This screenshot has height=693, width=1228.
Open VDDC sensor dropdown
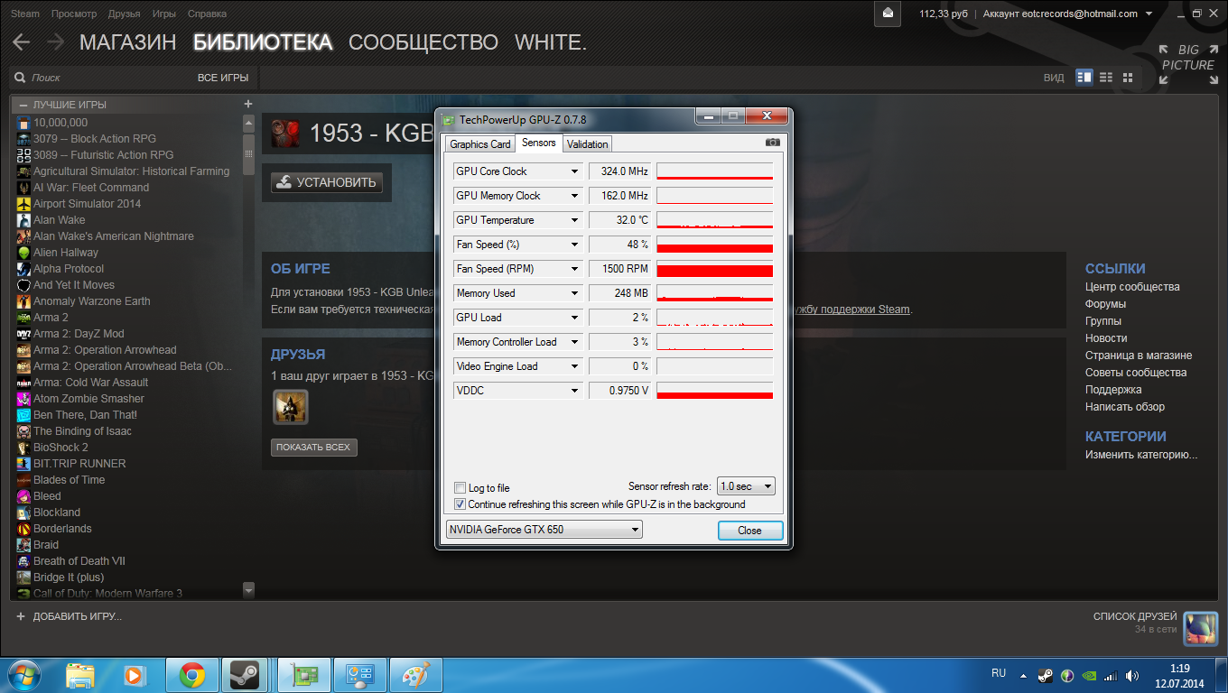[574, 391]
